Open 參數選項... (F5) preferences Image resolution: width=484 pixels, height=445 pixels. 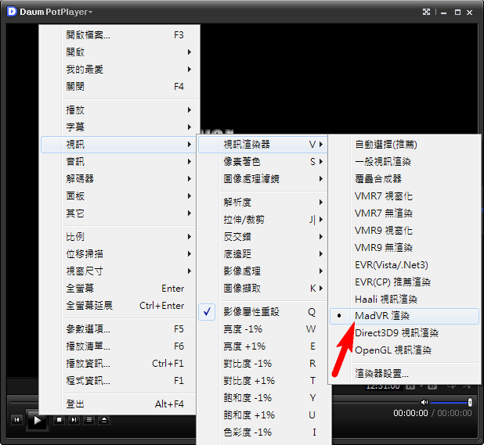[118, 329]
